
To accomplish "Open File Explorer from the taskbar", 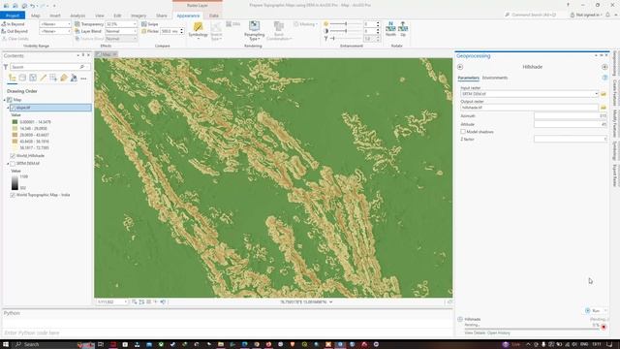I will tap(221, 344).
